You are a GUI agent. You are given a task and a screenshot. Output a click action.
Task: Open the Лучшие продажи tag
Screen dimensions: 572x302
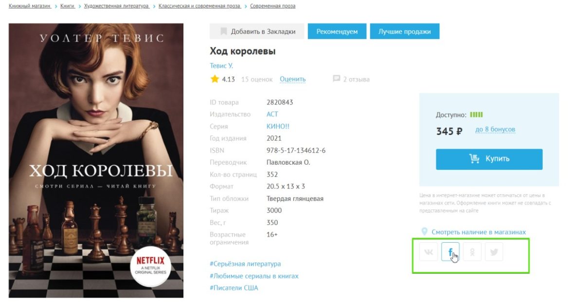(x=405, y=32)
